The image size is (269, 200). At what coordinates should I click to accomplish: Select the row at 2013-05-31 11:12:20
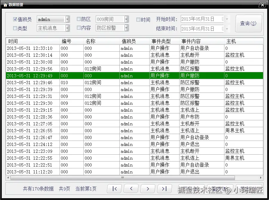[x=135, y=172]
